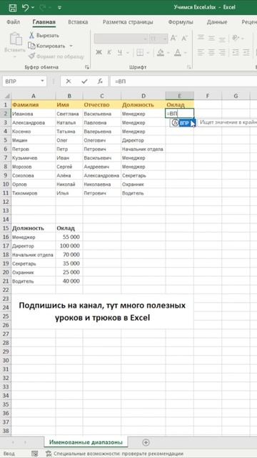Click cell with Начальник отдела in row 6
This screenshot has width=257, height=458.
pyautogui.click(x=143, y=150)
